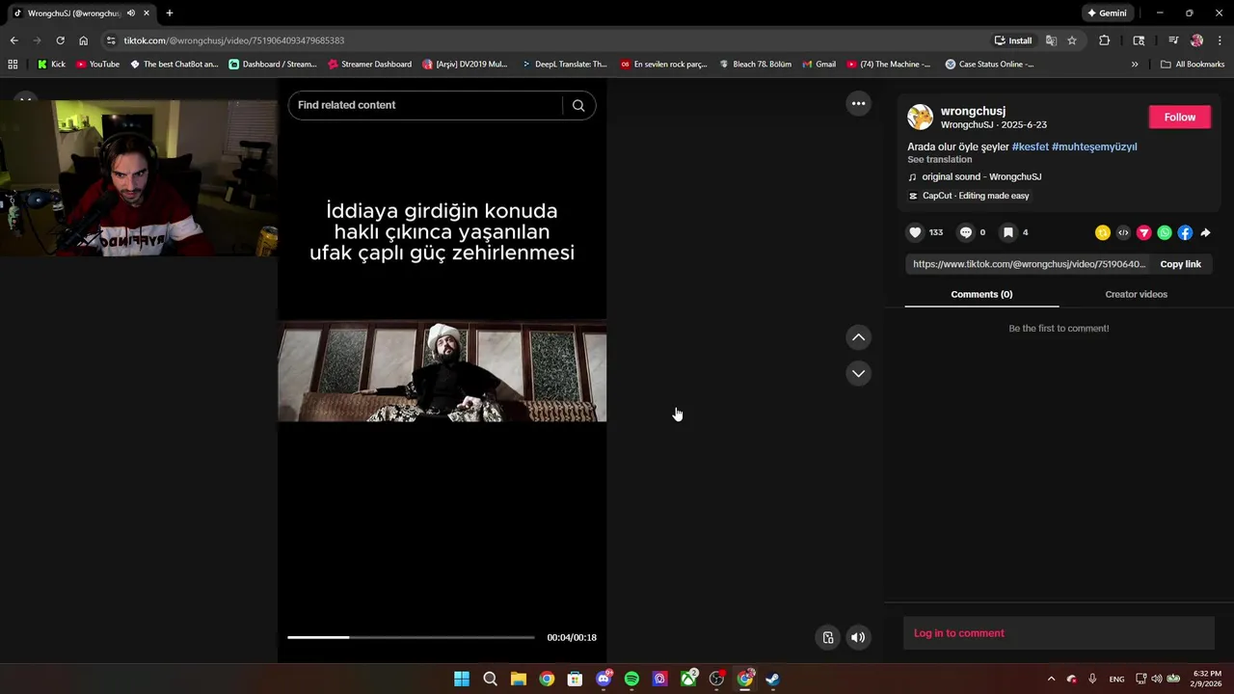Go back in browser history

[13, 40]
